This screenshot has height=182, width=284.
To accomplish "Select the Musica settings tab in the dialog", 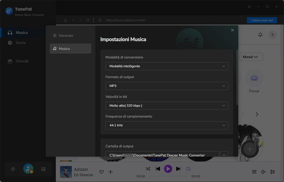I will (x=70, y=49).
